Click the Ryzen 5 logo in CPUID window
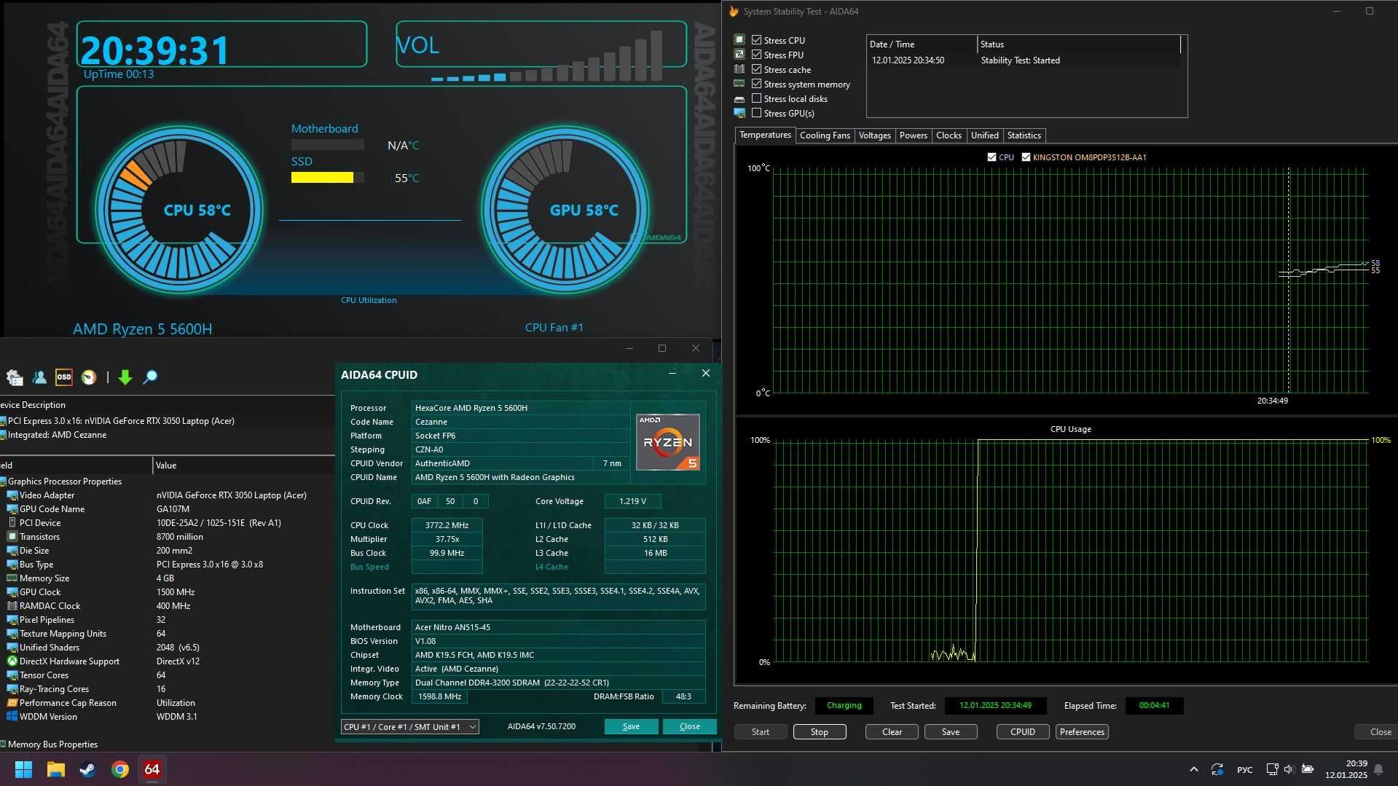Image resolution: width=1398 pixels, height=786 pixels. [x=667, y=441]
